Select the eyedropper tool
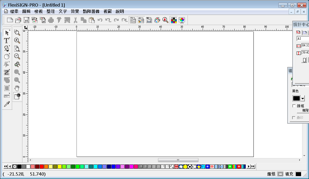Image resolution: width=309 pixels, height=179 pixels. tap(7, 104)
